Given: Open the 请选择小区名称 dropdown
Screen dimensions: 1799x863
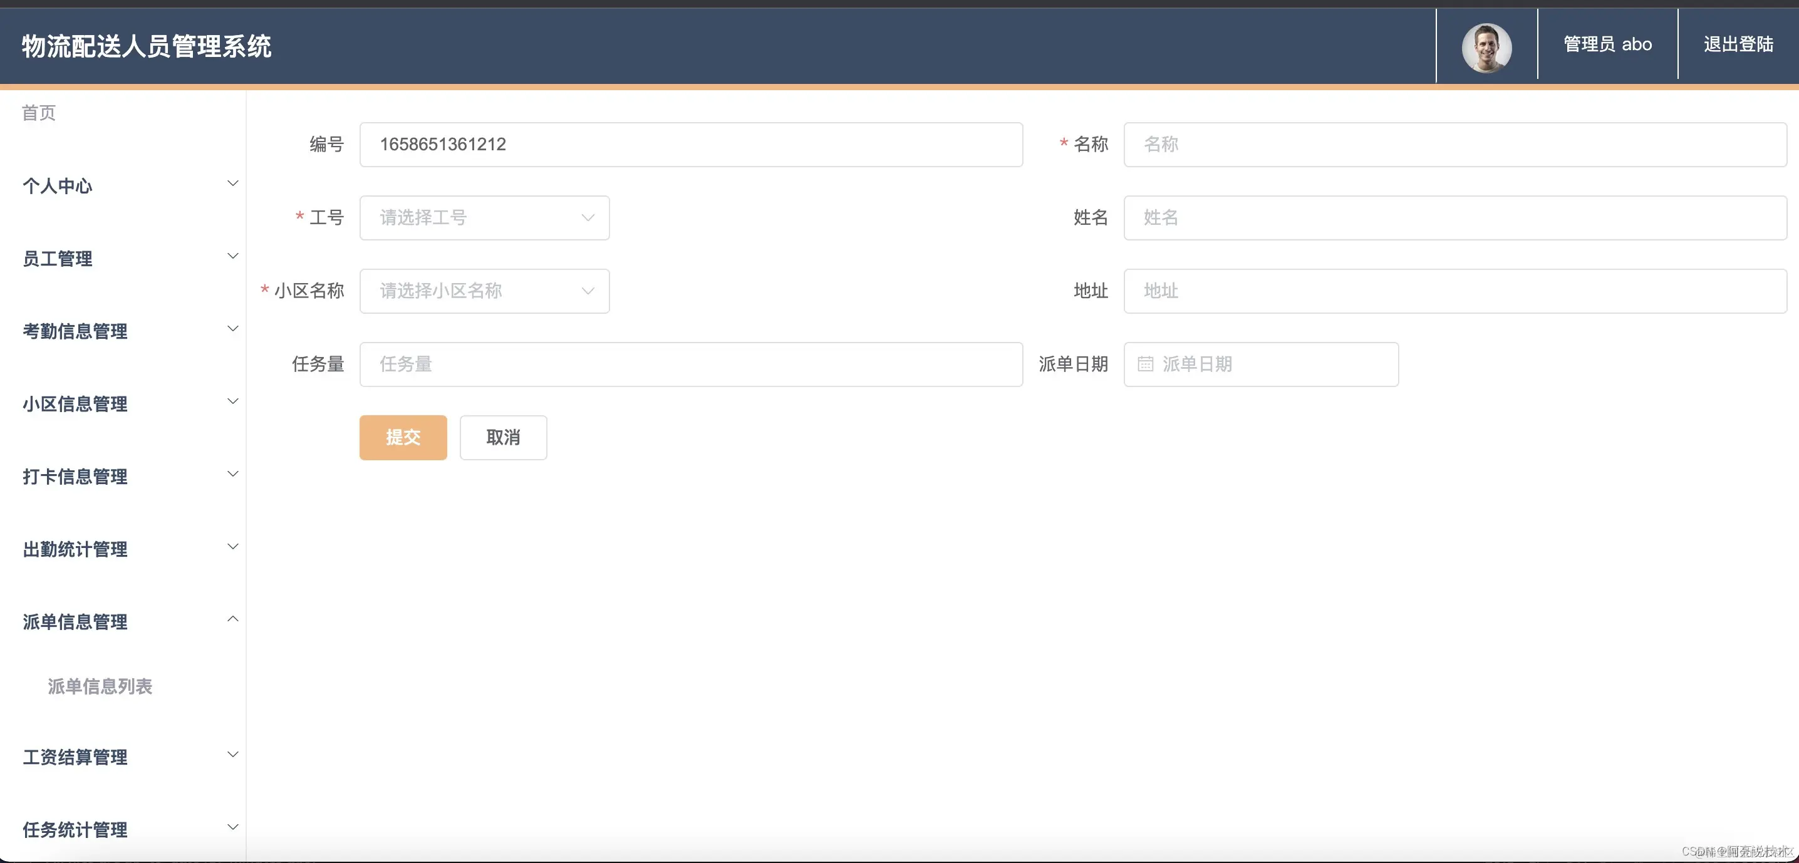Looking at the screenshot, I should click(484, 291).
